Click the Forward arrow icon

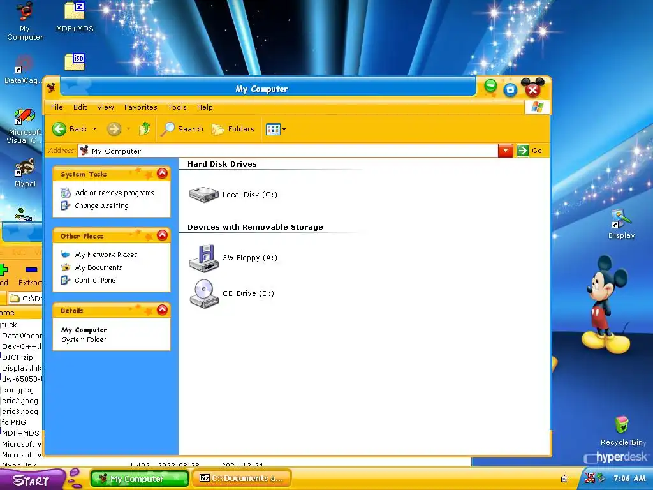pyautogui.click(x=114, y=129)
